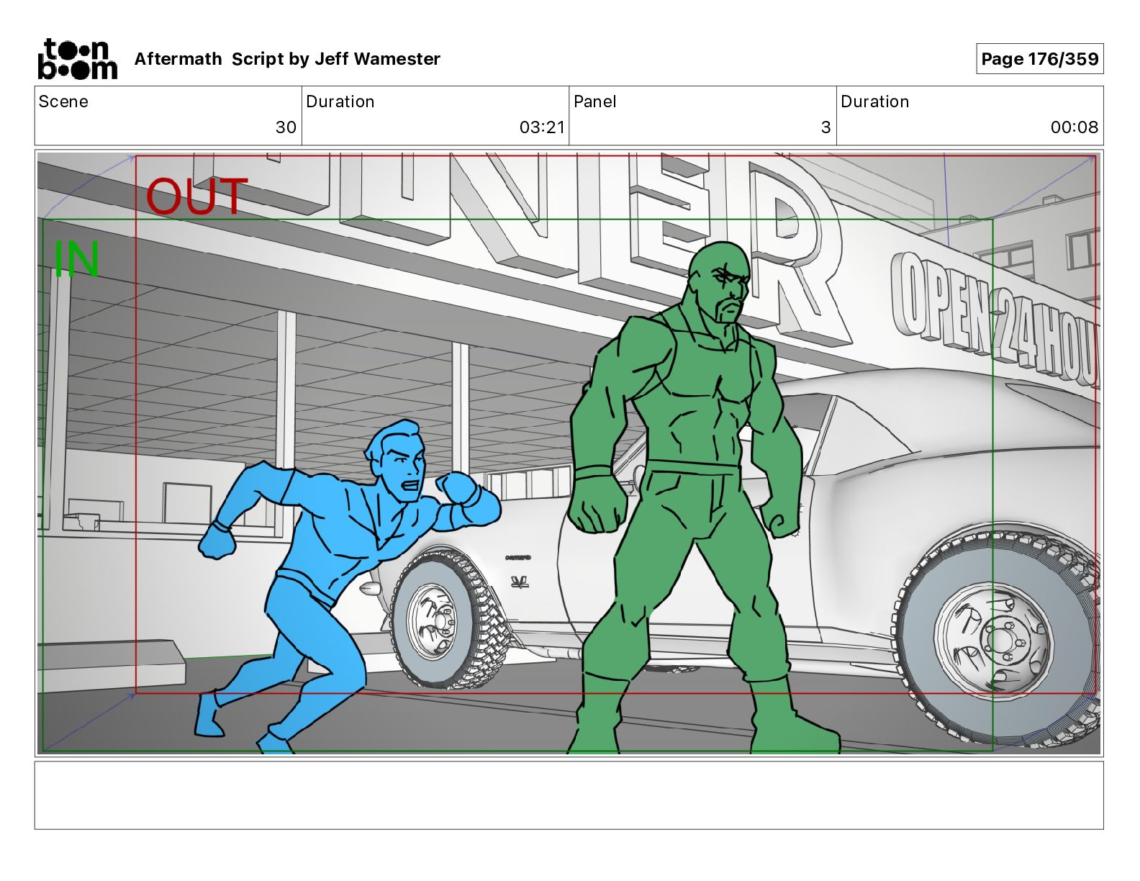Select panel duration value '00:08'
The width and height of the screenshot is (1140, 881).
click(x=1074, y=127)
